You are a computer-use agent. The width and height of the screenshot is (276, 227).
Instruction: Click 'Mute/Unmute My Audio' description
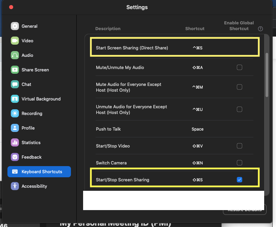(120, 68)
